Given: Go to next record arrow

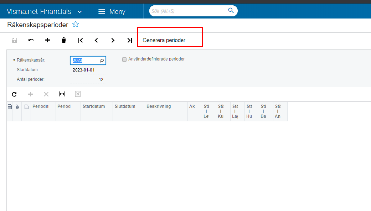Looking at the screenshot, I should pyautogui.click(x=113, y=40).
